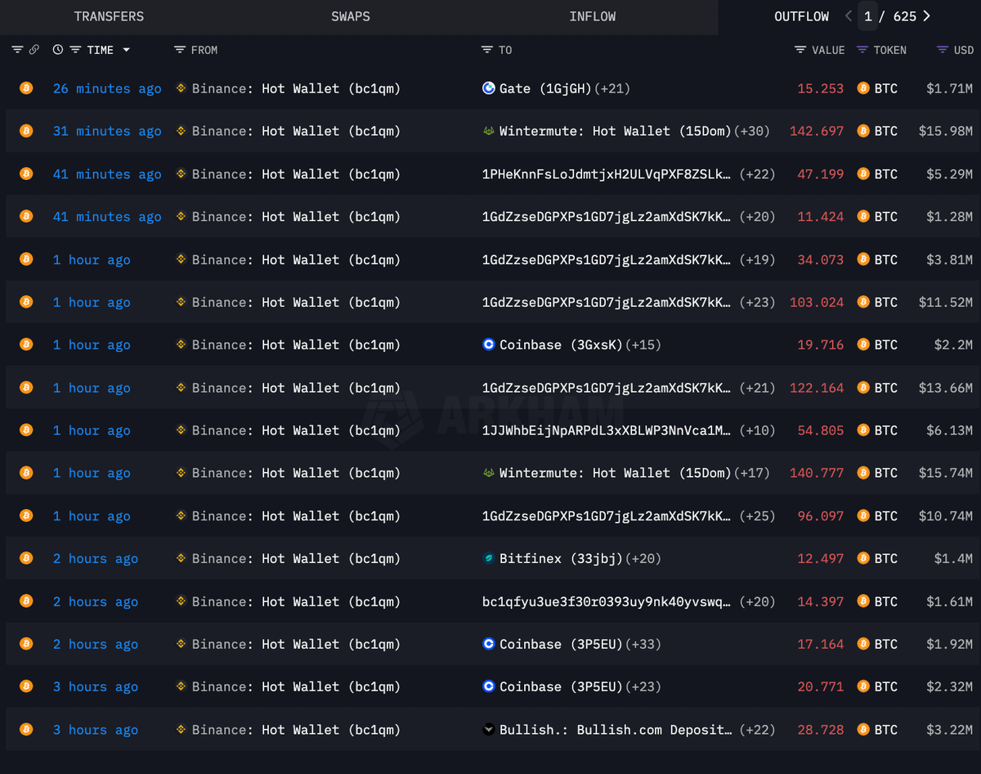Open address starting 1PHeKnnFsLoJdmtjx
Image resolution: width=981 pixels, height=774 pixels.
click(607, 174)
